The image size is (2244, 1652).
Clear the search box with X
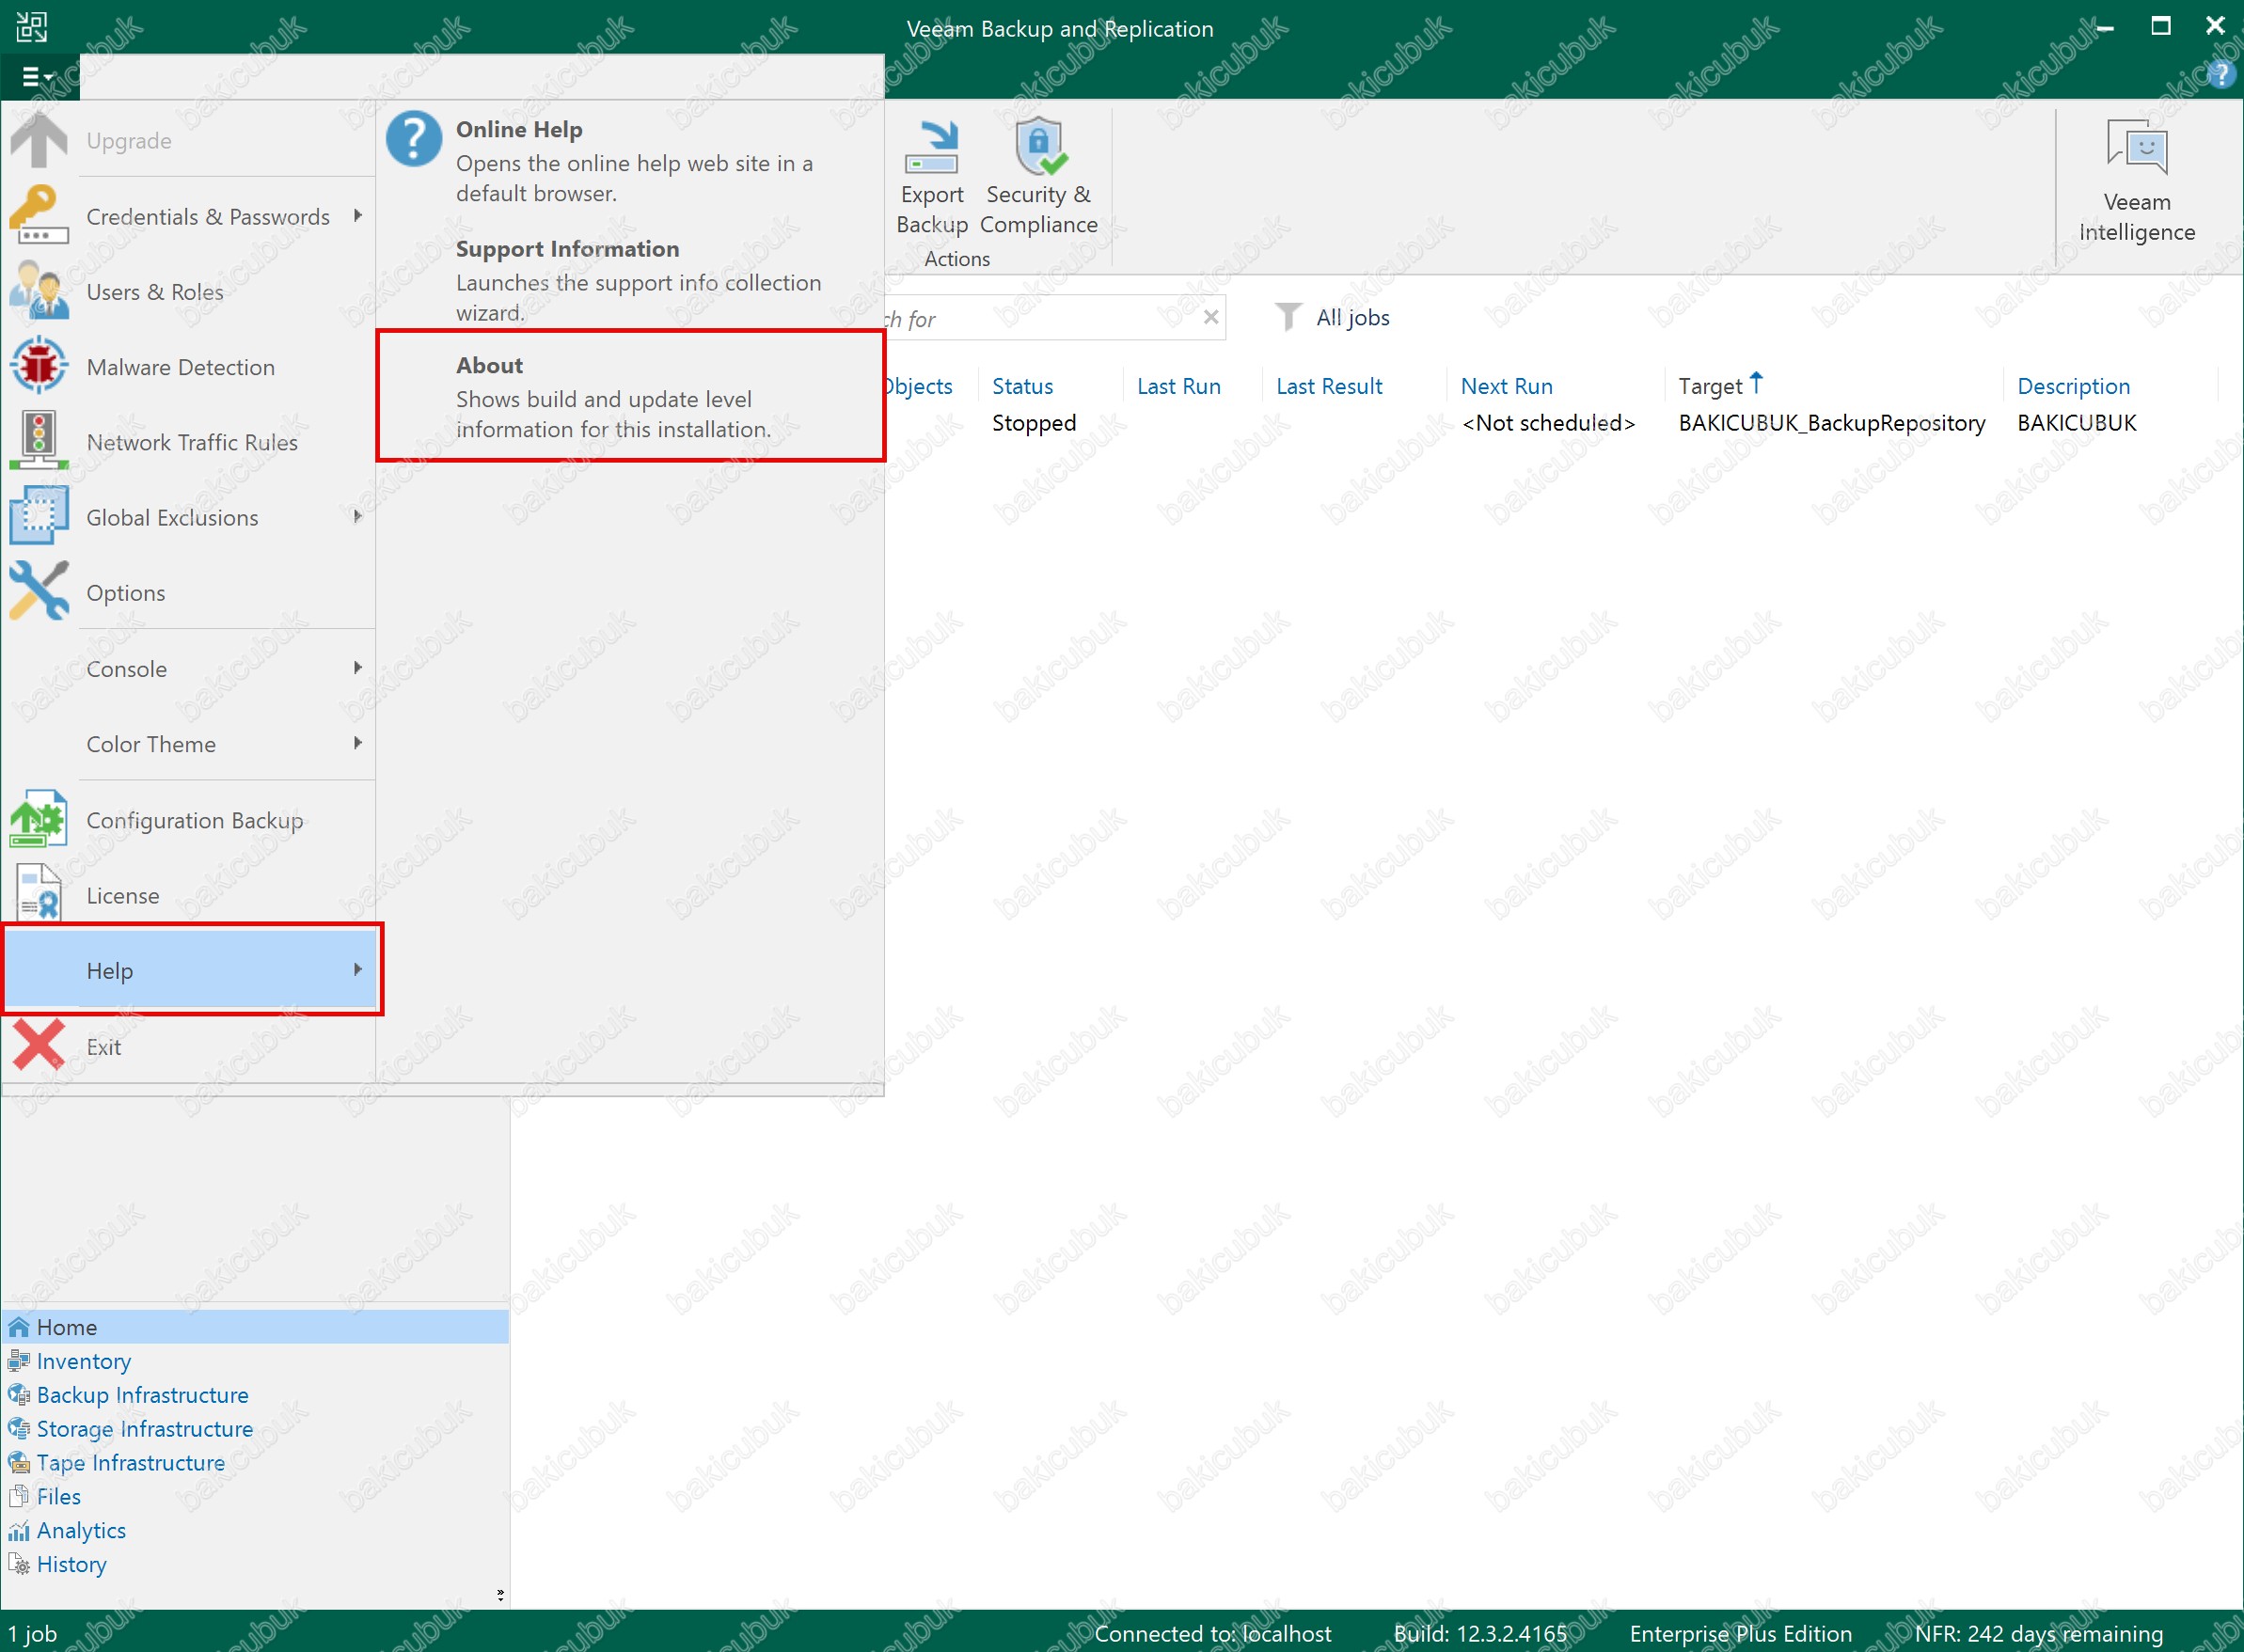click(x=1210, y=318)
